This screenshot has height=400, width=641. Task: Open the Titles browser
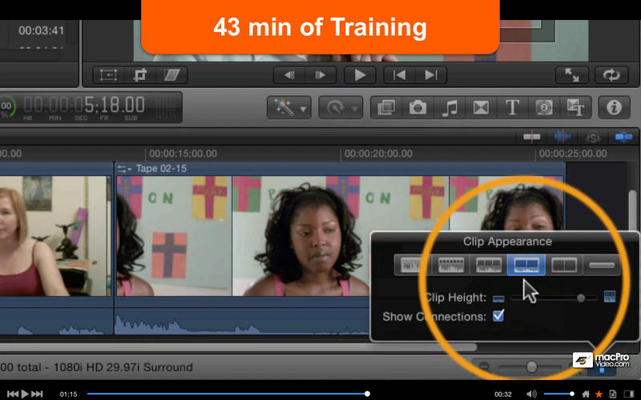coord(513,107)
